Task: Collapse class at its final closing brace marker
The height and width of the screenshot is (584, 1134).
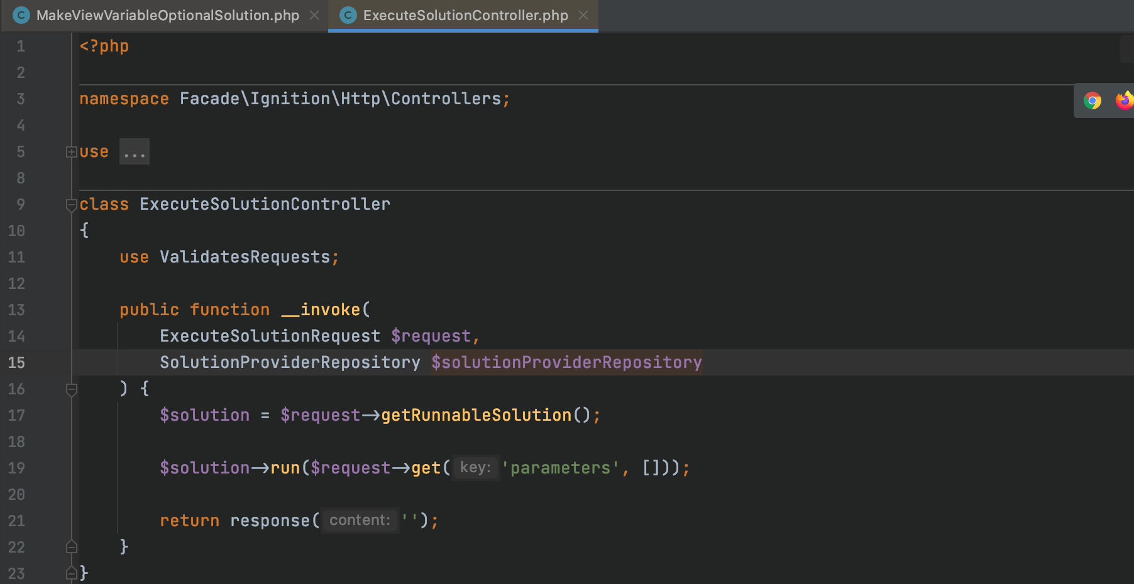Action: (71, 573)
